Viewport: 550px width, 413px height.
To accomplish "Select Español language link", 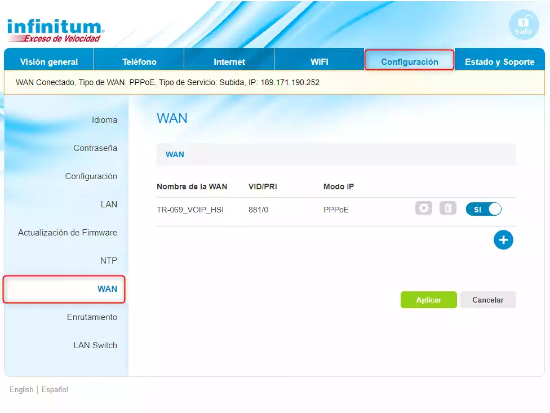I will pos(55,389).
